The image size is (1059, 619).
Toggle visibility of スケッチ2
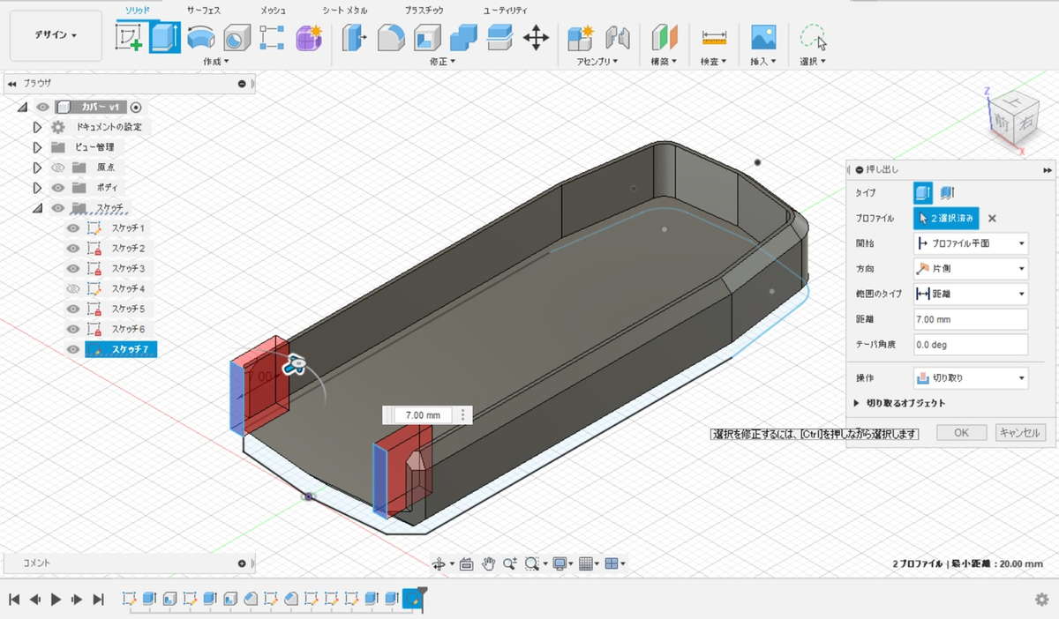[x=73, y=249]
